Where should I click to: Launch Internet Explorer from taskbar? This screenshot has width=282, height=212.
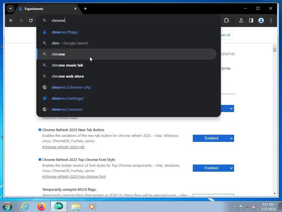(25, 206)
